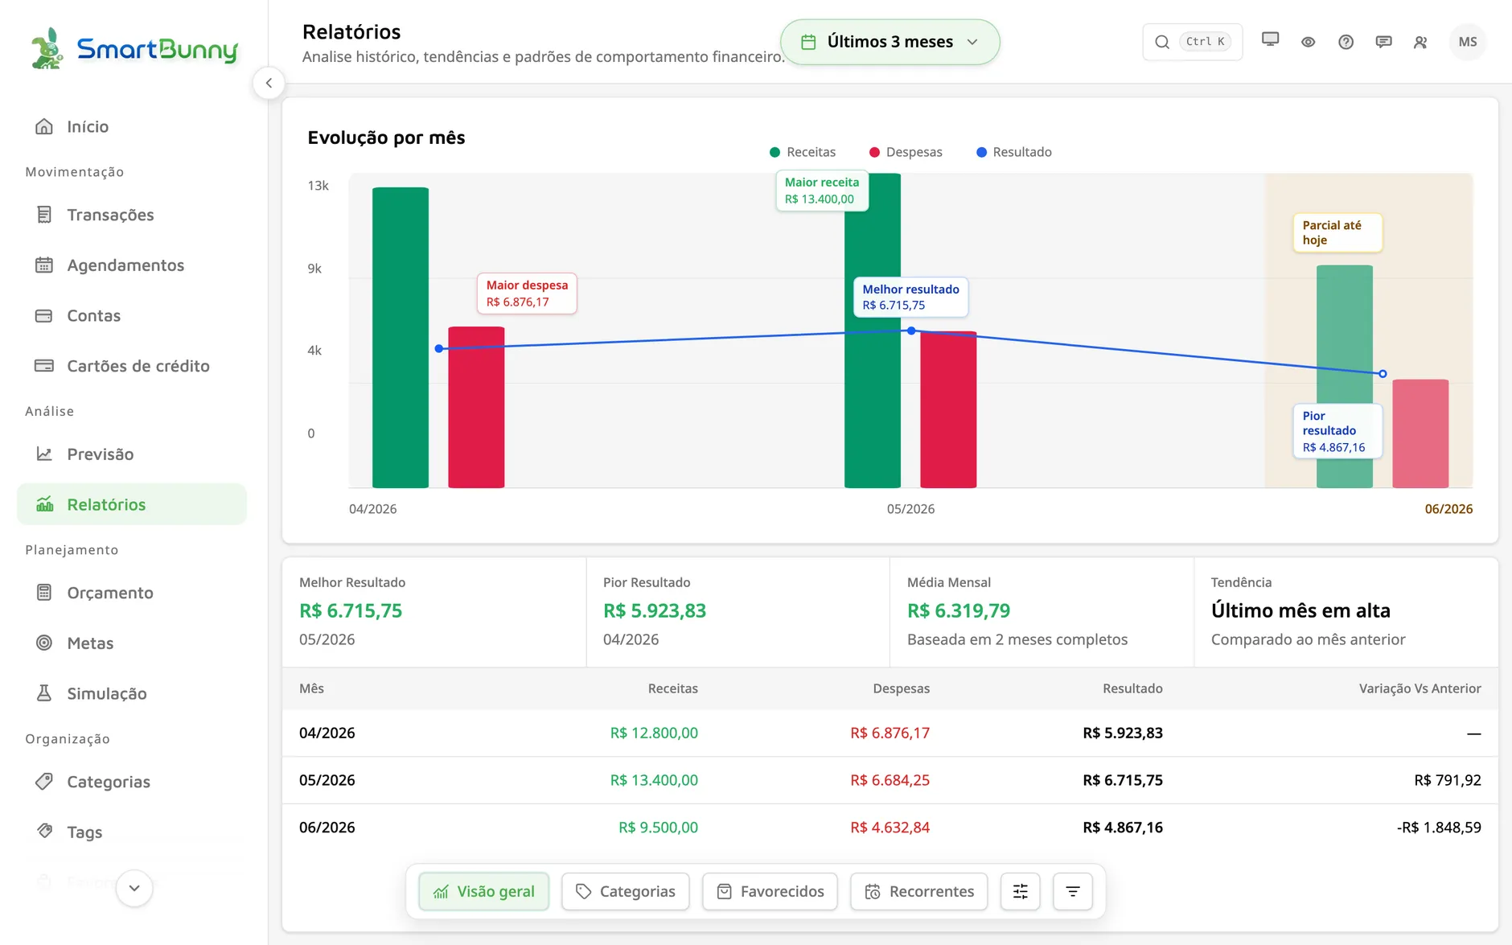The width and height of the screenshot is (1512, 945).
Task: Click the 06/2026 x-axis label
Action: click(1448, 509)
